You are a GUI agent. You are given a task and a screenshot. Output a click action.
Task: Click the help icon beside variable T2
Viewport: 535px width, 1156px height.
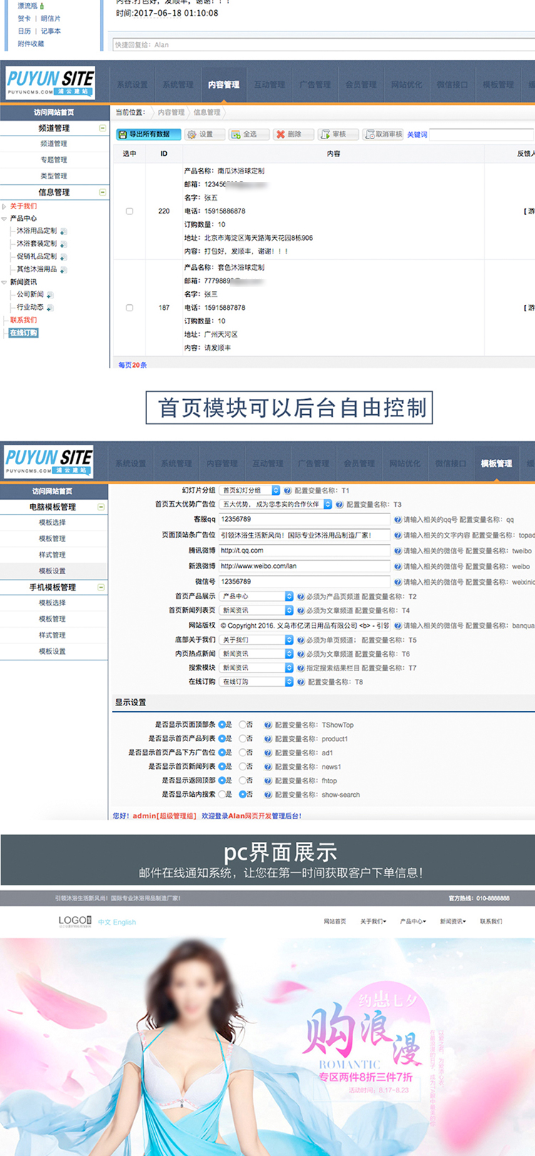(300, 596)
